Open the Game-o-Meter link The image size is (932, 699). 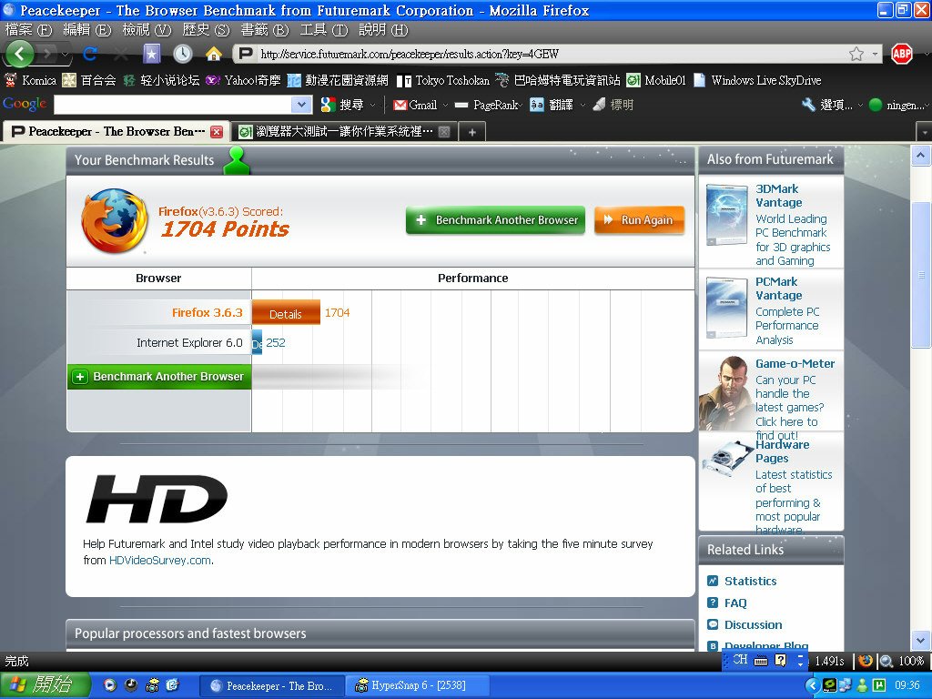(795, 364)
